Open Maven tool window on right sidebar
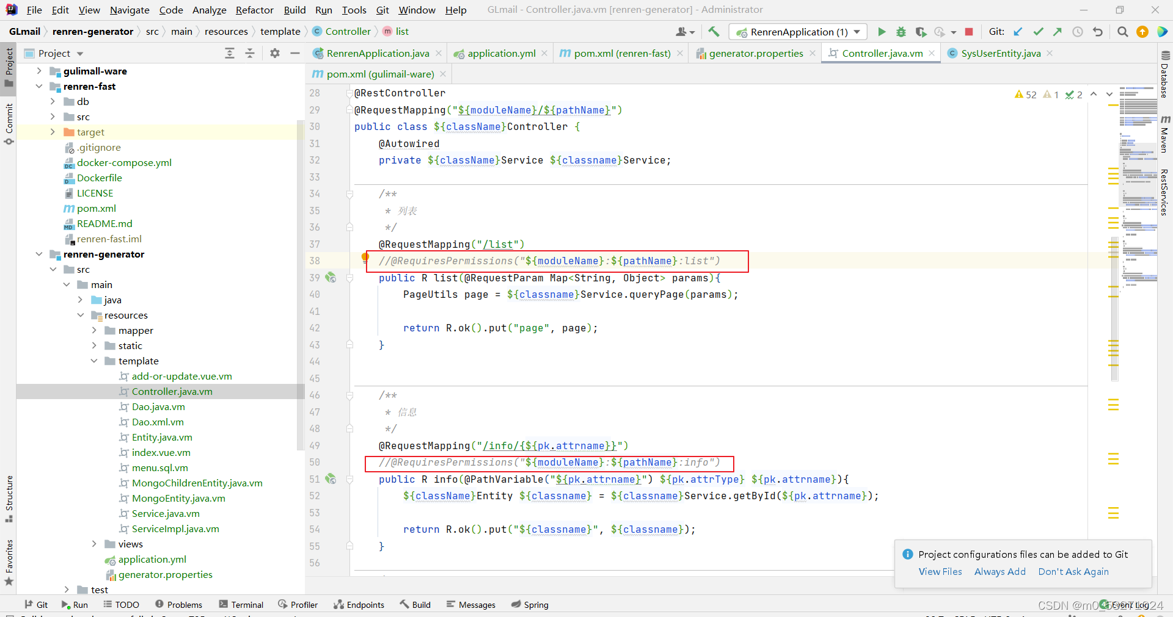This screenshot has width=1173, height=617. click(1165, 133)
